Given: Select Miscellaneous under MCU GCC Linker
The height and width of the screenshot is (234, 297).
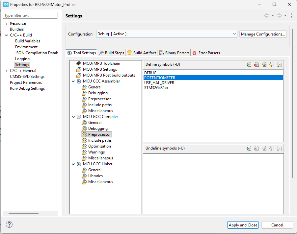Looking at the screenshot, I should [x=100, y=182].
